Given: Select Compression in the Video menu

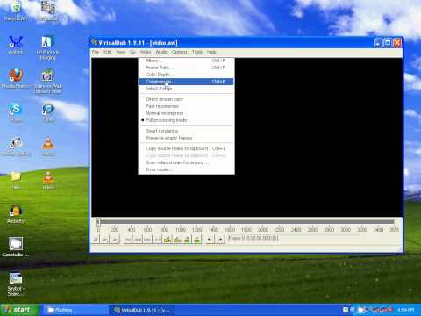Looking at the screenshot, I should tap(186, 82).
